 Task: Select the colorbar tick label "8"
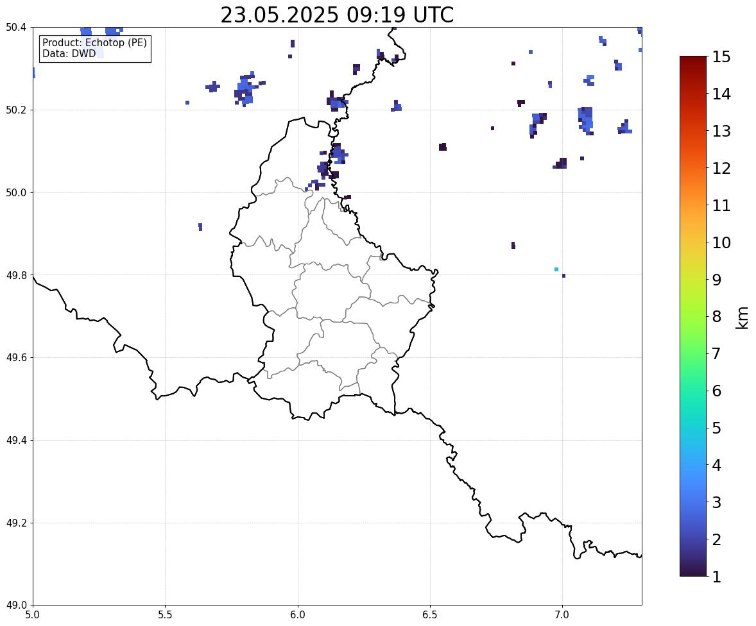click(716, 317)
